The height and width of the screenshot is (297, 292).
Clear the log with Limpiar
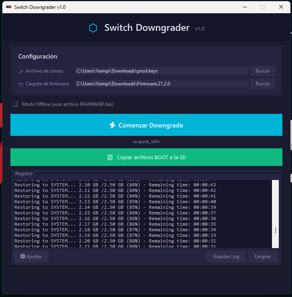coord(263,257)
